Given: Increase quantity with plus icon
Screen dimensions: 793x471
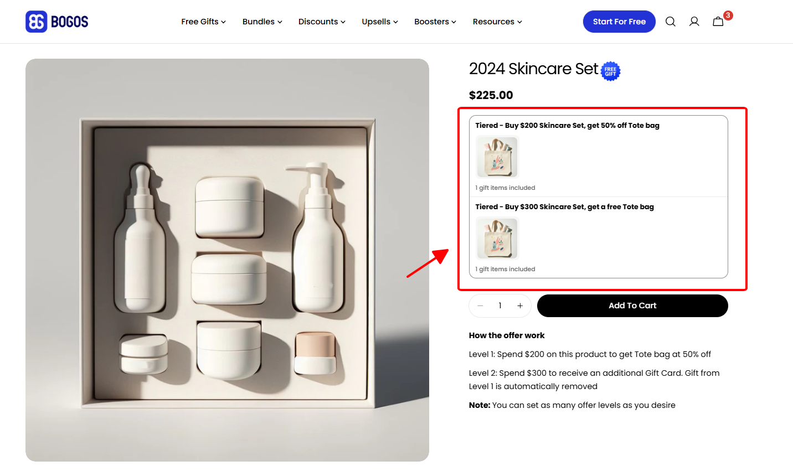Looking at the screenshot, I should point(520,306).
